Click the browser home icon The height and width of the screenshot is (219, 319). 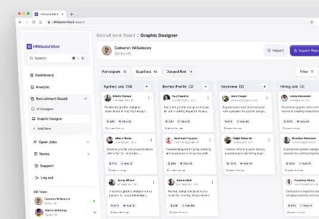[x=40, y=22]
